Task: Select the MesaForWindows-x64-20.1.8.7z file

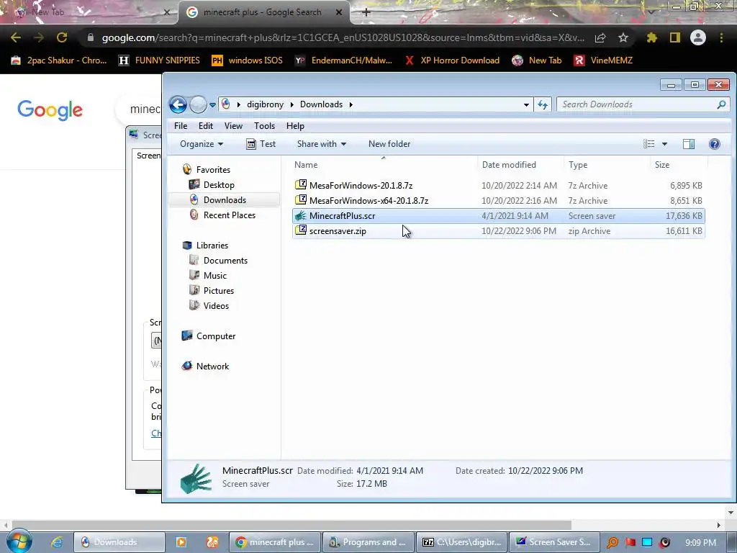Action: pos(498,201)
